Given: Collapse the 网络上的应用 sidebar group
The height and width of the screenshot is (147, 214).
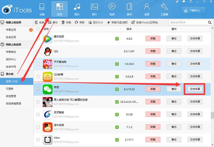Looking at the screenshot, I should pyautogui.click(x=3, y=44).
